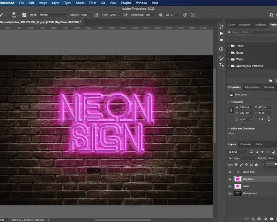Expand the Water pattern folder
Image resolution: width=277 pixels, height=222 pixels.
tap(229, 59)
